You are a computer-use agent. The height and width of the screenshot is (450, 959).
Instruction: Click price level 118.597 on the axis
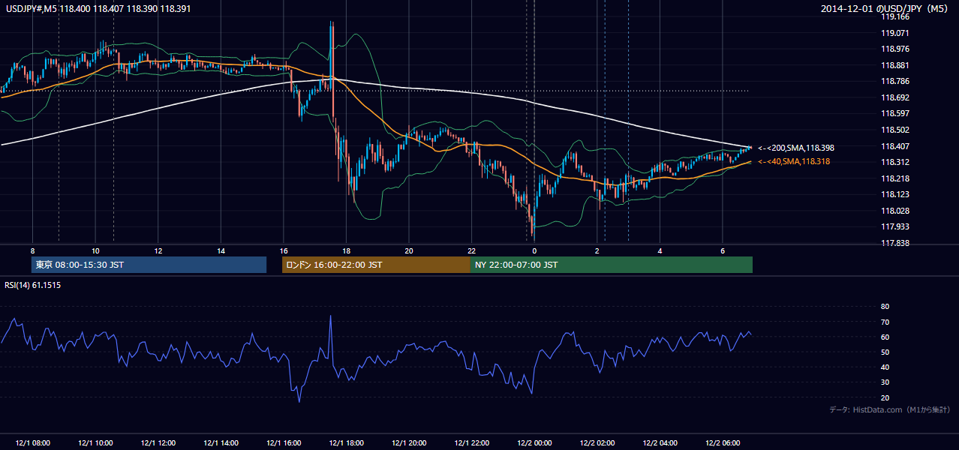(x=894, y=113)
